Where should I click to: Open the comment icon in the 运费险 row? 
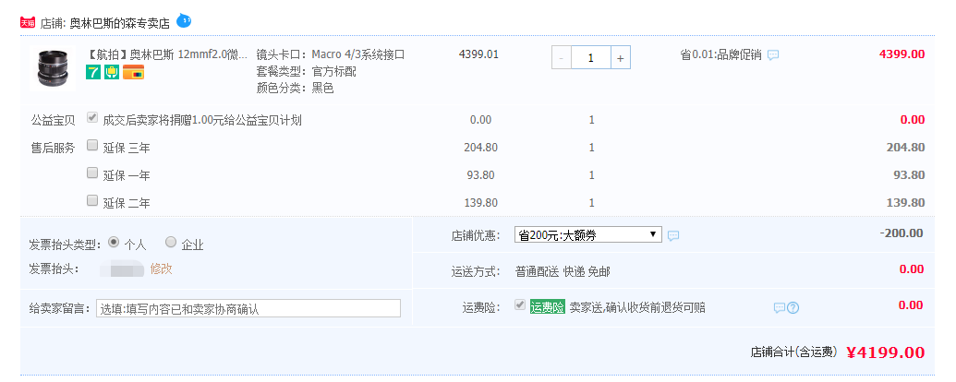tap(780, 307)
